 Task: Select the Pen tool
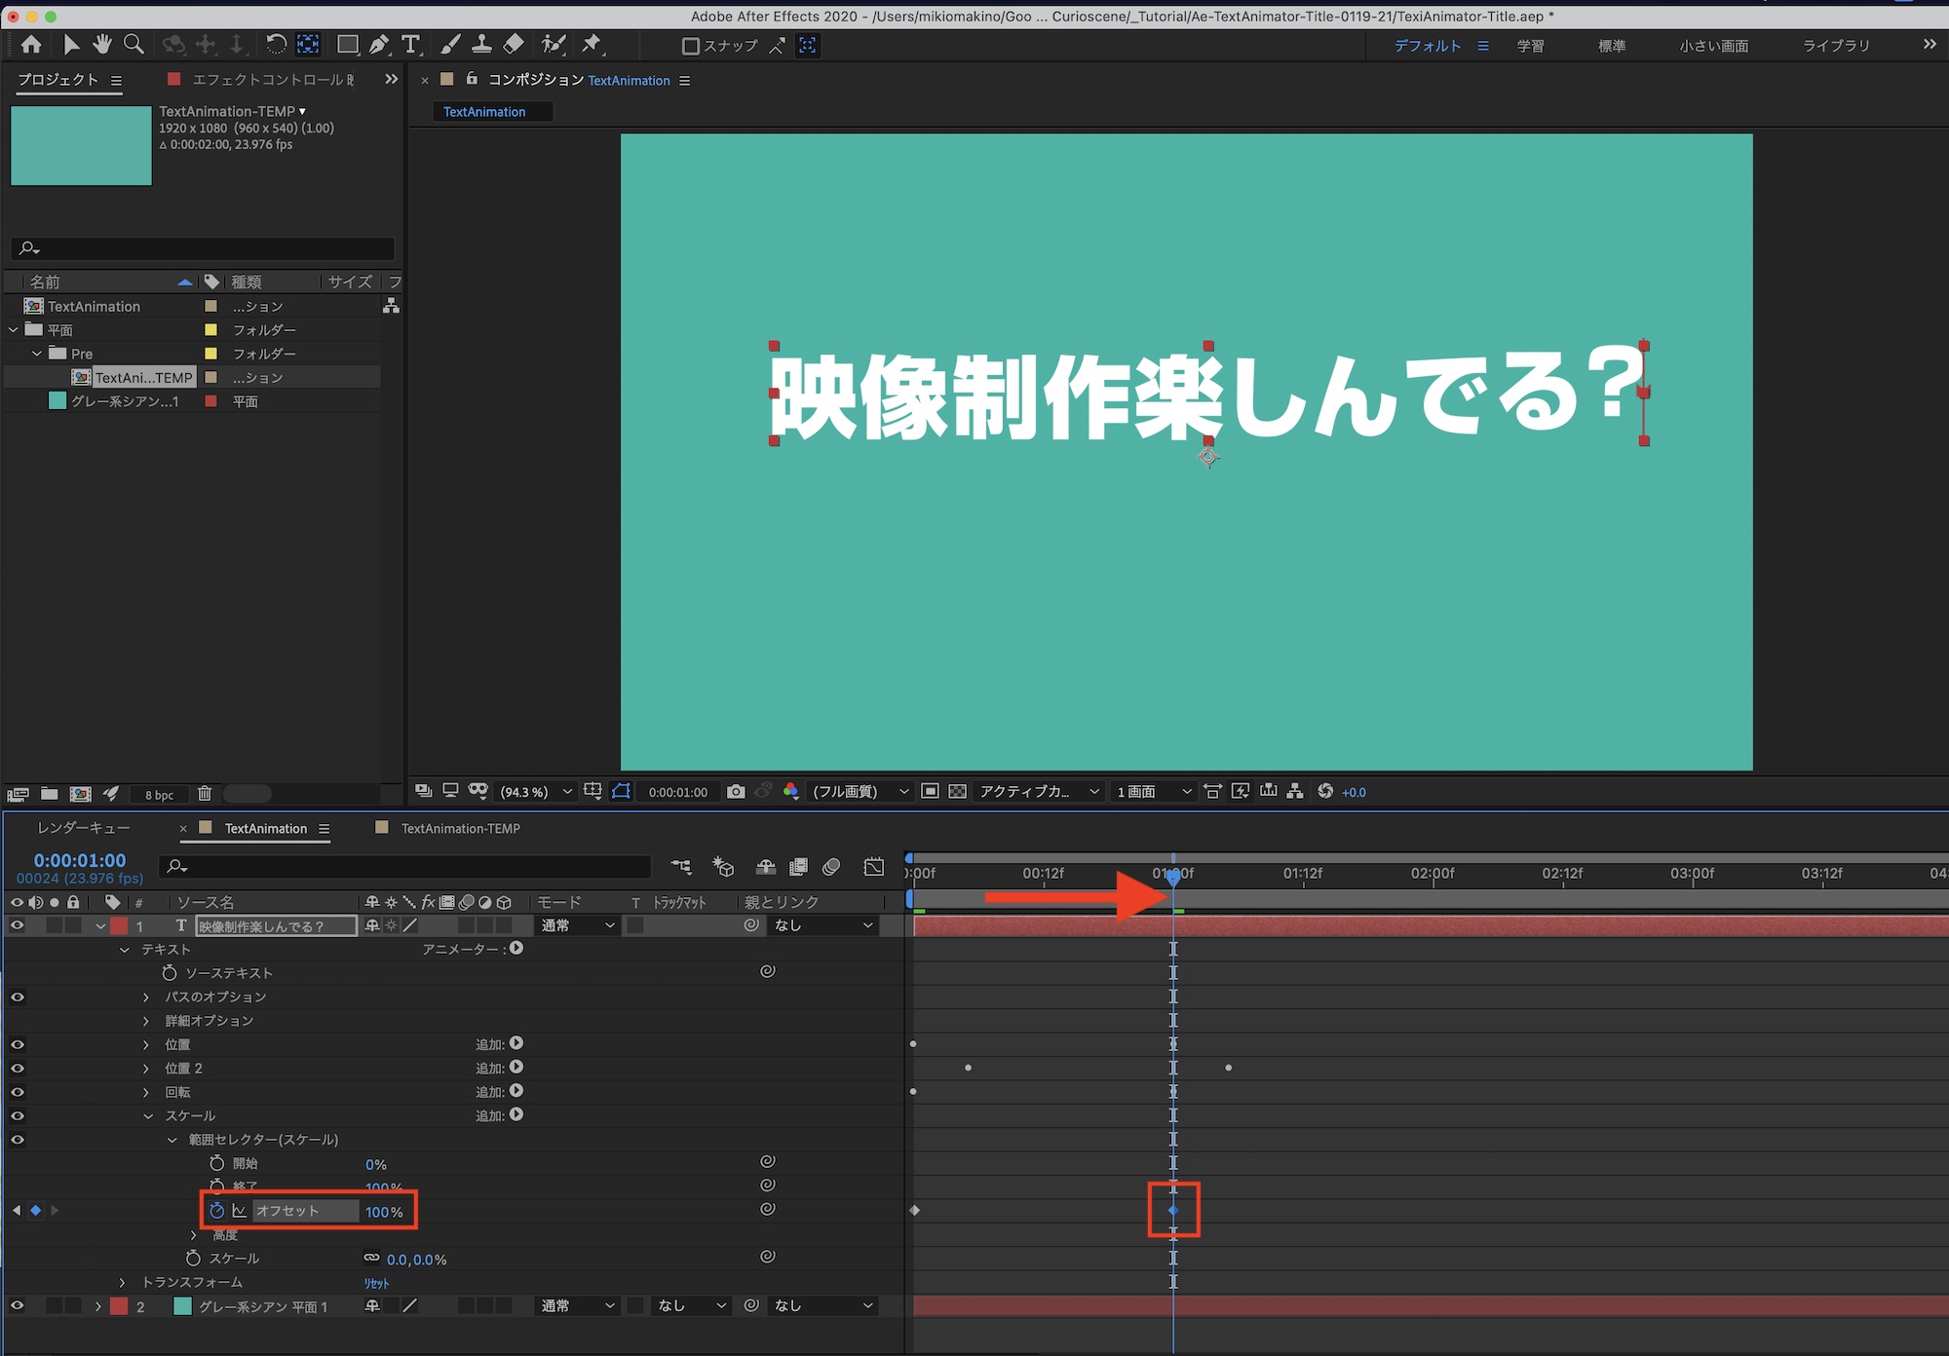pyautogui.click(x=379, y=45)
